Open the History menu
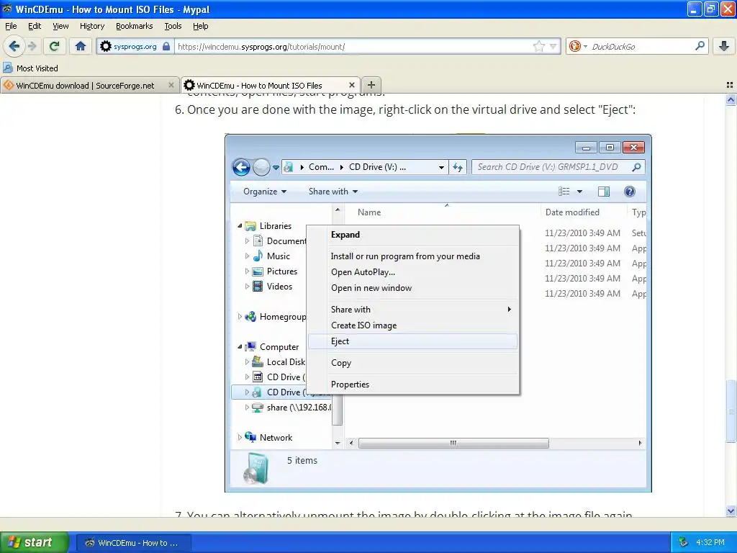This screenshot has height=553, width=737. (92, 26)
